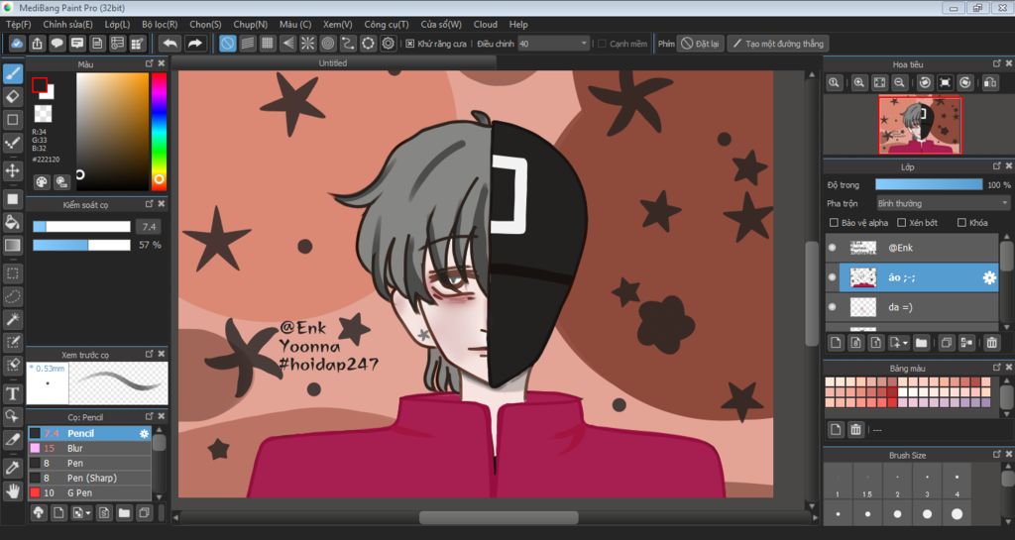This screenshot has width=1015, height=540.
Task: Open the Công cụ(T) menu
Action: tap(386, 24)
